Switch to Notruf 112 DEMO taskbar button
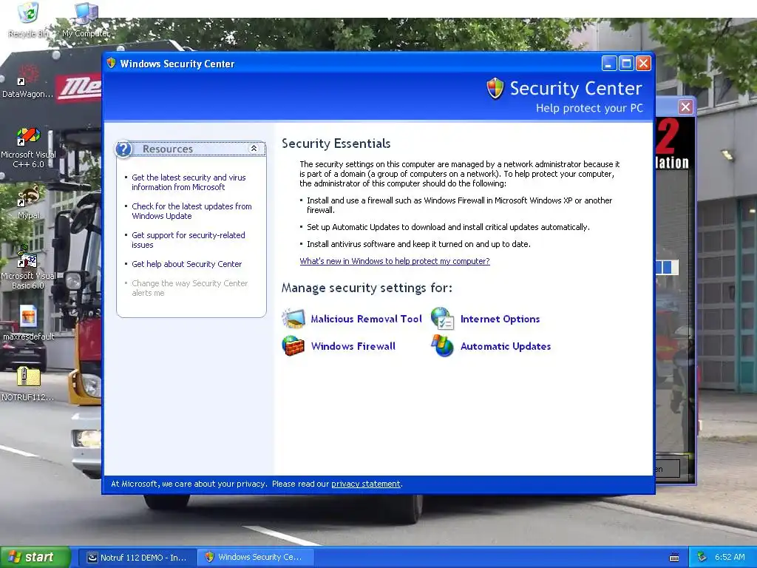The width and height of the screenshot is (757, 568). point(137,558)
